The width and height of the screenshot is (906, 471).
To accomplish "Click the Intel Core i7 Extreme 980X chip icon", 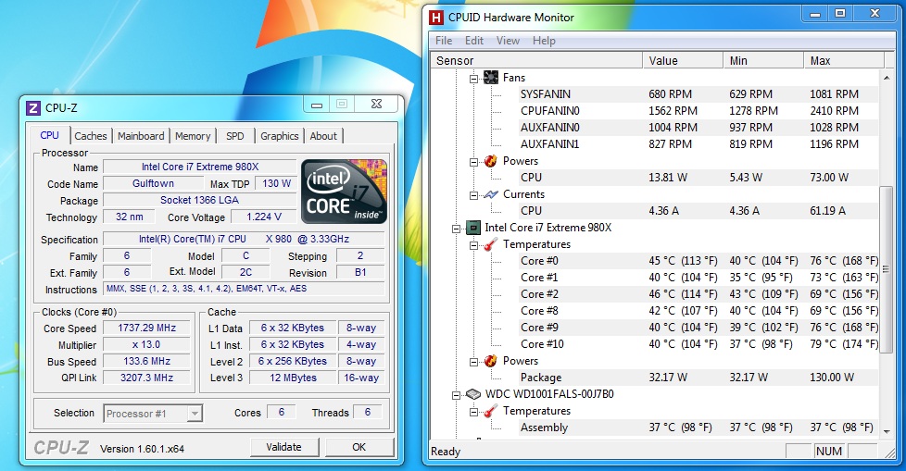I will [472, 228].
